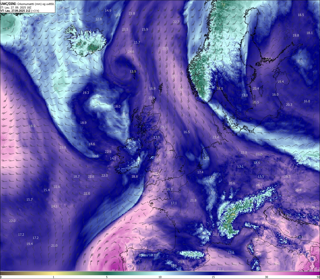Click the map value 14.0

click(37, 18)
